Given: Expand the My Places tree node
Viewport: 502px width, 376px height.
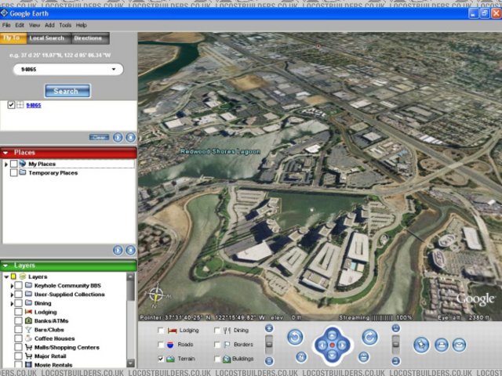Looking at the screenshot, I should coord(5,164).
